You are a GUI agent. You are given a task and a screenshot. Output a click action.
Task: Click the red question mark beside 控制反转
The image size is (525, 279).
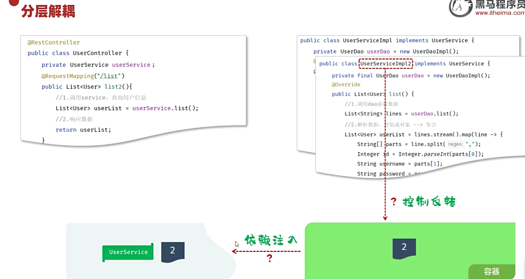(394, 201)
